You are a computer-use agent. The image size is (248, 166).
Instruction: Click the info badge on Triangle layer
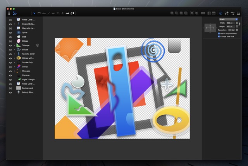click(x=38, y=45)
